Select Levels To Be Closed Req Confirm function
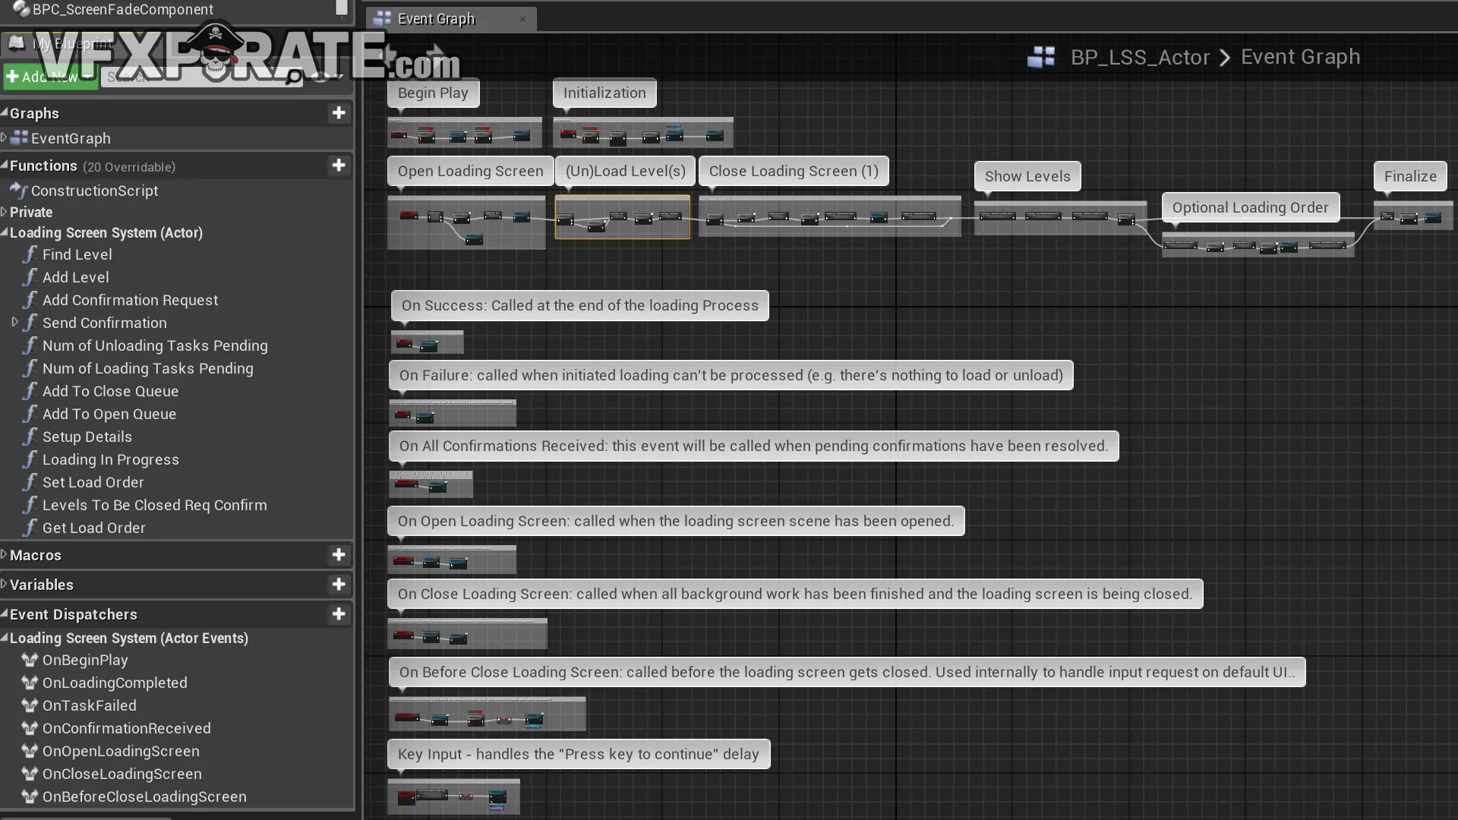The image size is (1458, 820). pyautogui.click(x=154, y=505)
